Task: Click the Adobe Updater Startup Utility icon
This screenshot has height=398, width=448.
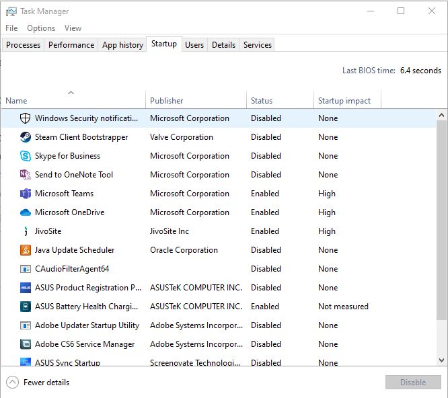Action: click(26, 325)
